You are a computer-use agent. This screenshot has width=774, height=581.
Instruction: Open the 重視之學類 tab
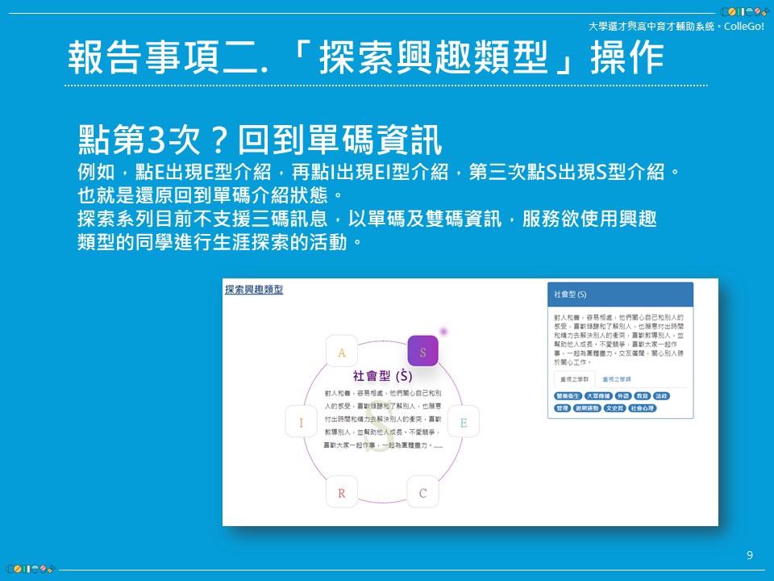pyautogui.click(x=617, y=378)
